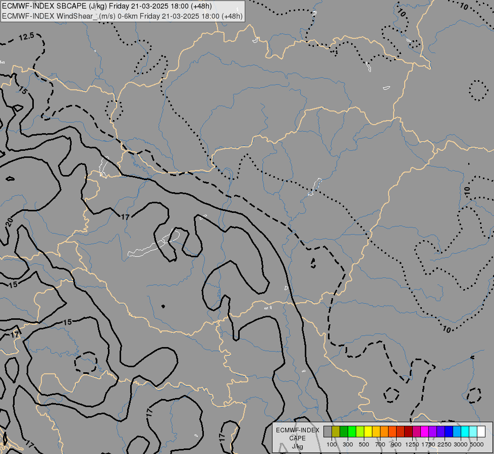
Task: Pick the pink-crimson swatch right of 1250
Action: [417, 432]
